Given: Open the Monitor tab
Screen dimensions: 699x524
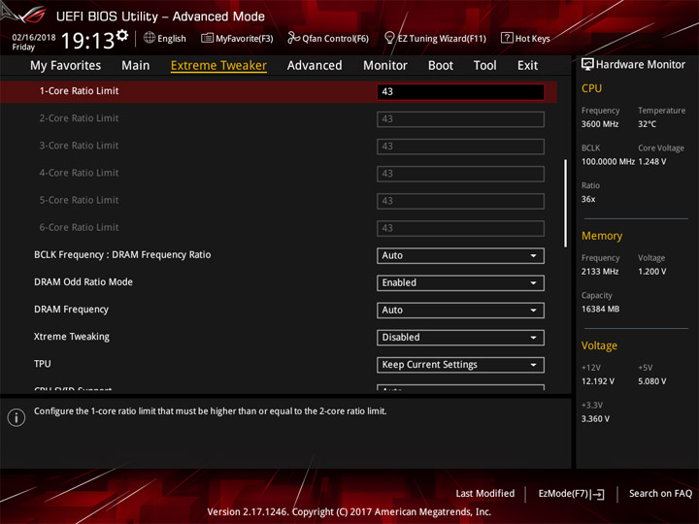Looking at the screenshot, I should tap(385, 66).
